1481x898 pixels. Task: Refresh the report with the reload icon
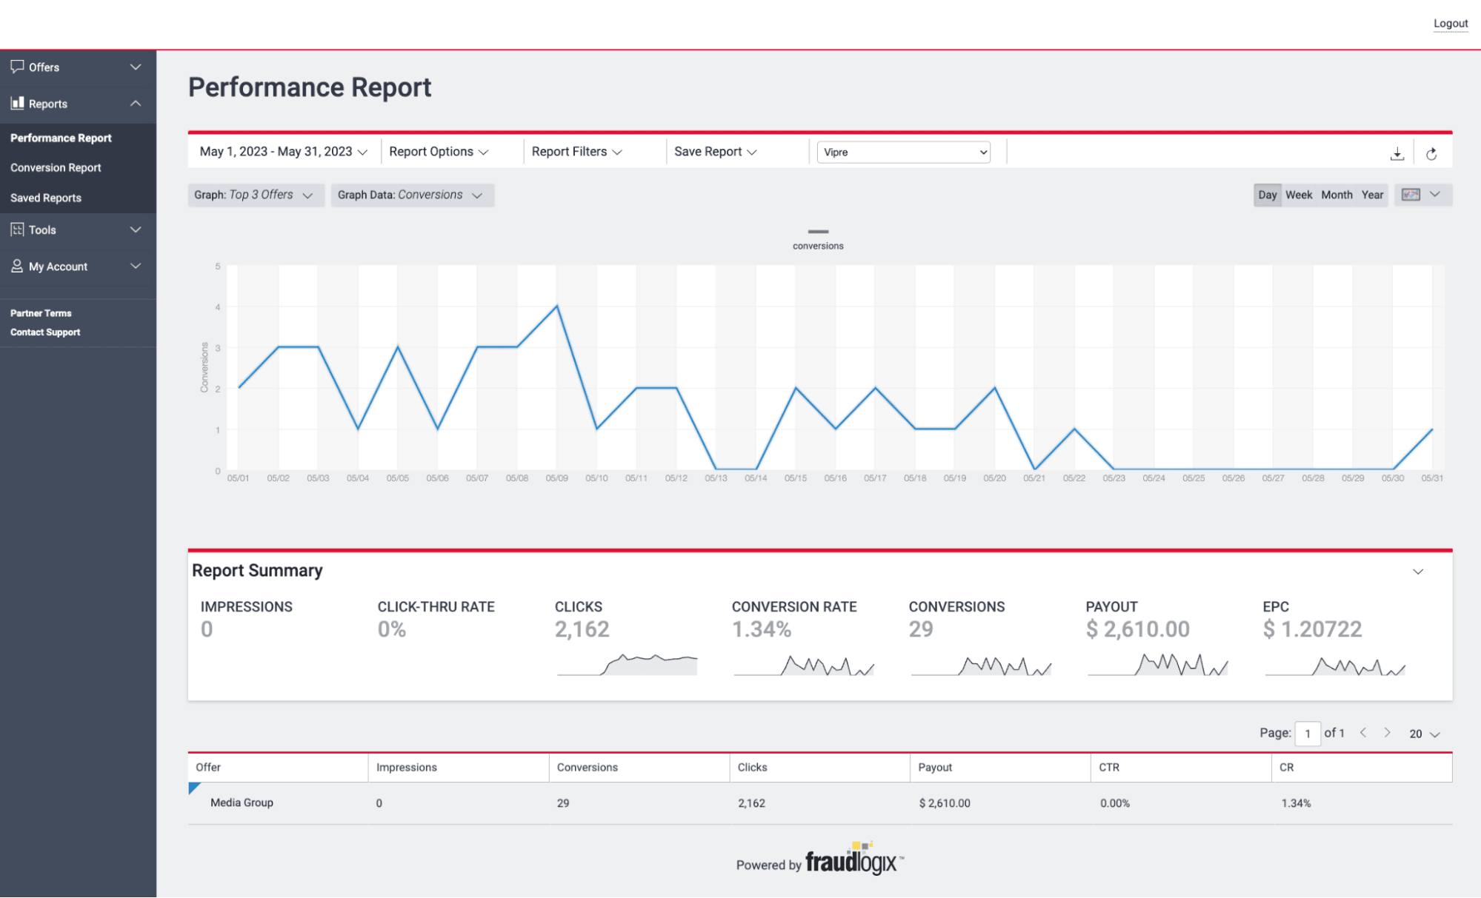[1432, 153]
